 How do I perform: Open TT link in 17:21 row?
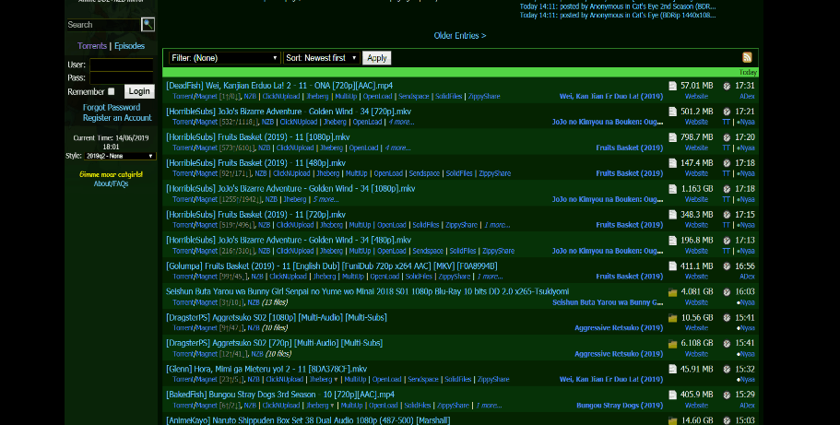point(726,123)
